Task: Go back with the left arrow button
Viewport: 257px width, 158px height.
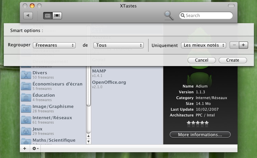Action: [28, 15]
